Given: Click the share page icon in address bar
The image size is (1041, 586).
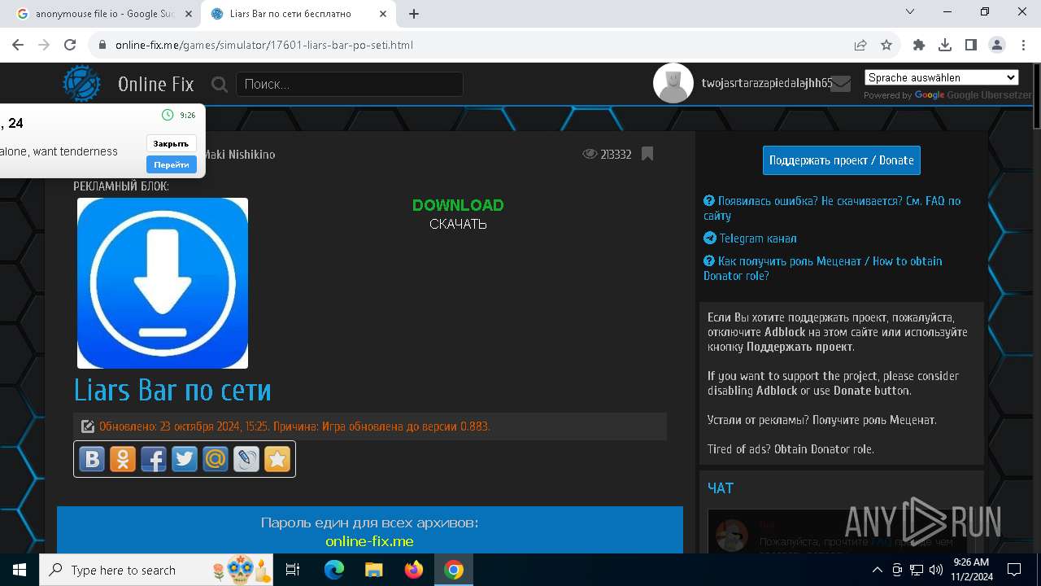Looking at the screenshot, I should pyautogui.click(x=860, y=45).
